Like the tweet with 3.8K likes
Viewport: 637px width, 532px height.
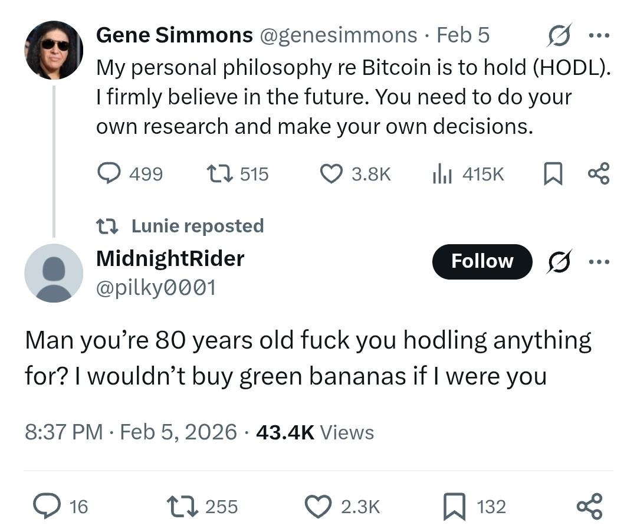pyautogui.click(x=331, y=173)
